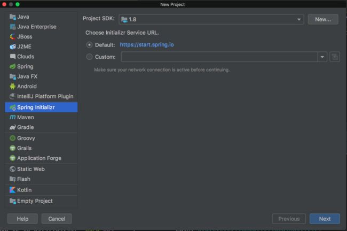Click the Grails icon
The height and width of the screenshot is (231, 347).
pyautogui.click(x=13, y=148)
